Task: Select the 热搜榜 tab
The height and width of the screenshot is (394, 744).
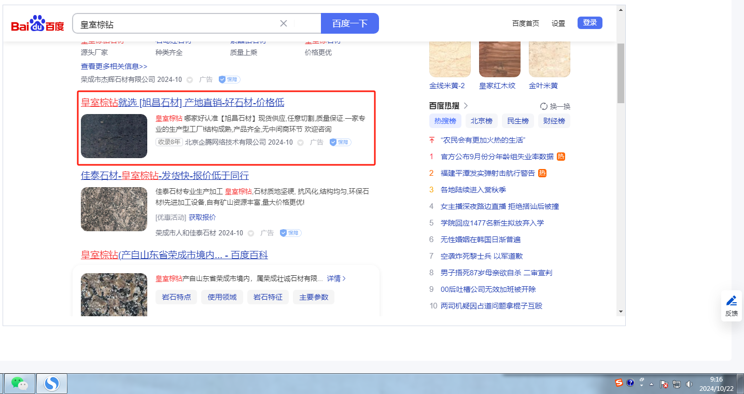Action: click(x=445, y=121)
